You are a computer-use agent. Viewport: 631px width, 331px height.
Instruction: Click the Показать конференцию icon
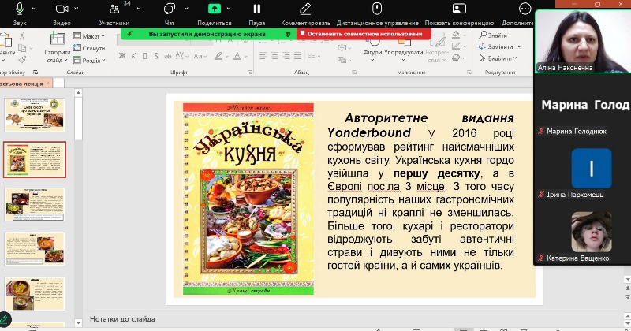tap(459, 9)
